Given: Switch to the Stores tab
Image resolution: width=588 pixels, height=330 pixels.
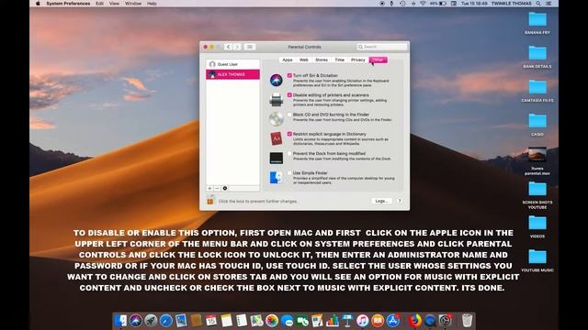Looking at the screenshot, I should [322, 60].
